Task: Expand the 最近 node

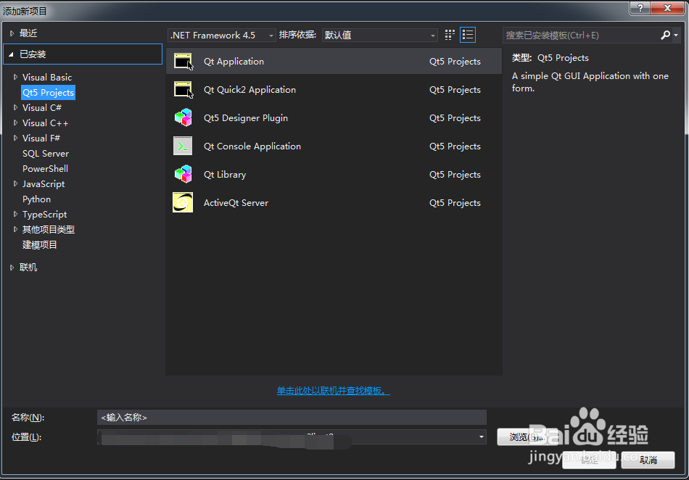Action: (12, 33)
